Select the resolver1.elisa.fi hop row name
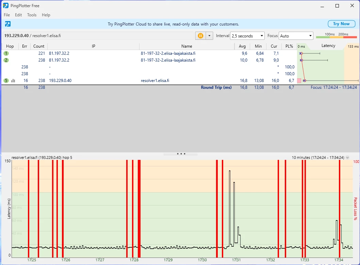This screenshot has height=265, width=360. coord(155,81)
